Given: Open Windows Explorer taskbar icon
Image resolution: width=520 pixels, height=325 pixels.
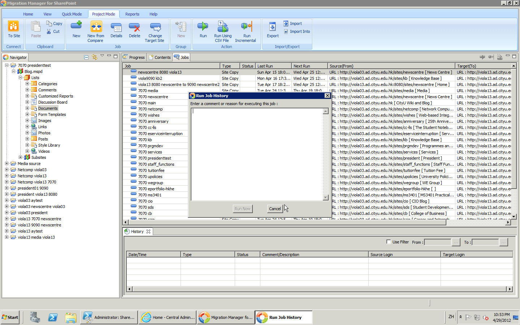Looking at the screenshot, I should (x=71, y=317).
